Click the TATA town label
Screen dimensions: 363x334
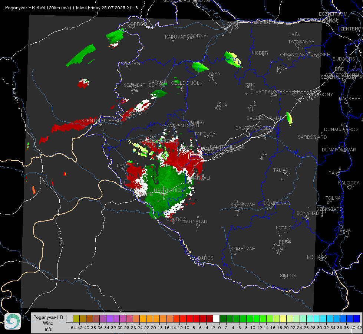click(x=294, y=34)
